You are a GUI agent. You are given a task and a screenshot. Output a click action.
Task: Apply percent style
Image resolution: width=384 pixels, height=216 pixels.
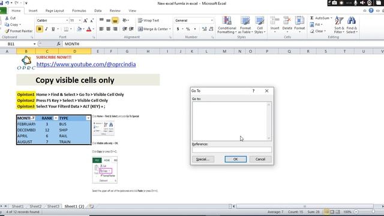[188, 29]
